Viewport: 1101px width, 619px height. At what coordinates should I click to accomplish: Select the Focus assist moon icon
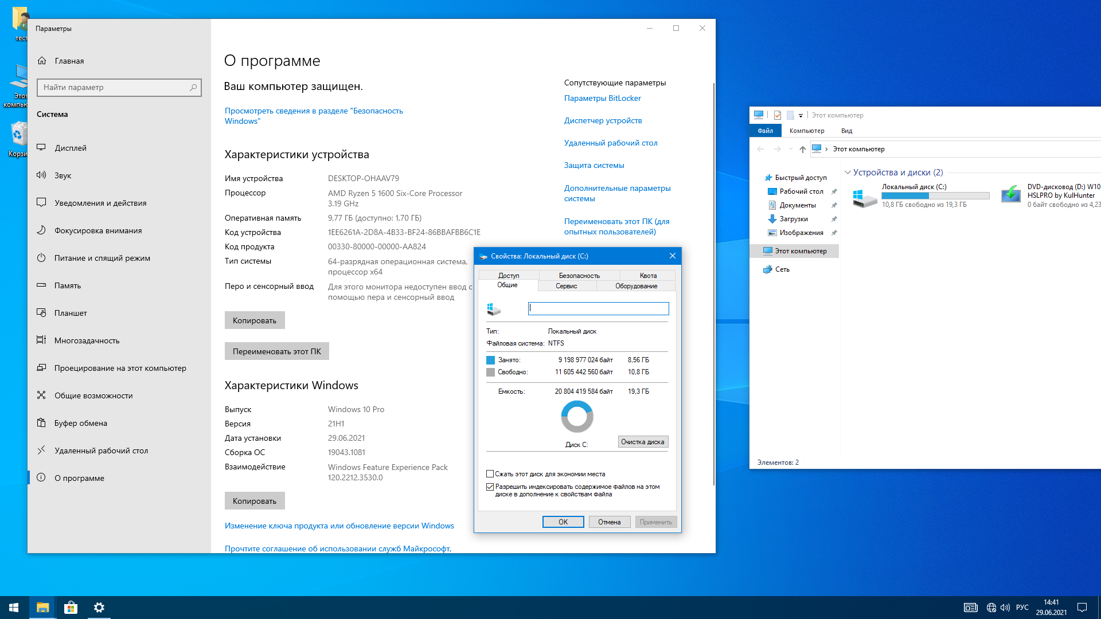pos(41,230)
